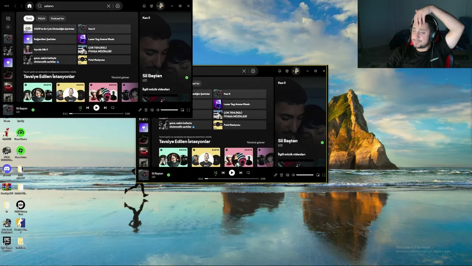Skip to previous track in the top-left player

click(x=87, y=108)
